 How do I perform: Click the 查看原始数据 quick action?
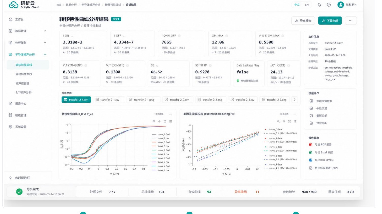(321, 101)
